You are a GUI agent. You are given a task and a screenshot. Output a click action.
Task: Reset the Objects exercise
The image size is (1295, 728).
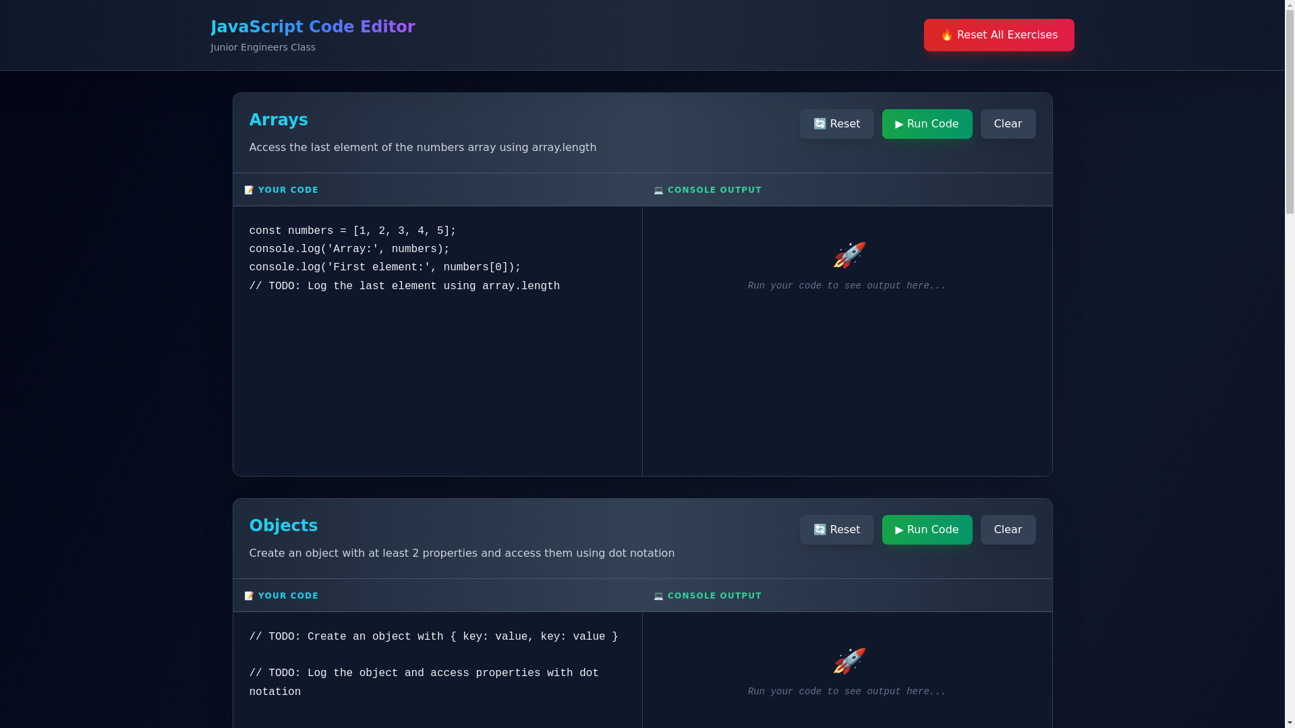coord(836,530)
